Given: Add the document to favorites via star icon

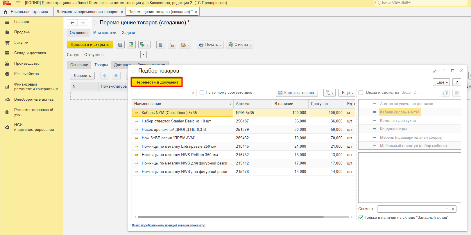Looking at the screenshot, I should pyautogui.click(x=94, y=23).
